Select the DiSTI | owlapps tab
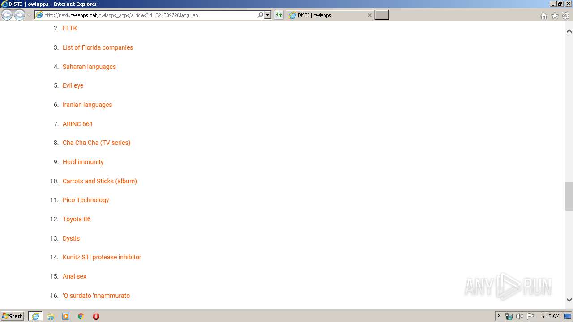 point(330,15)
